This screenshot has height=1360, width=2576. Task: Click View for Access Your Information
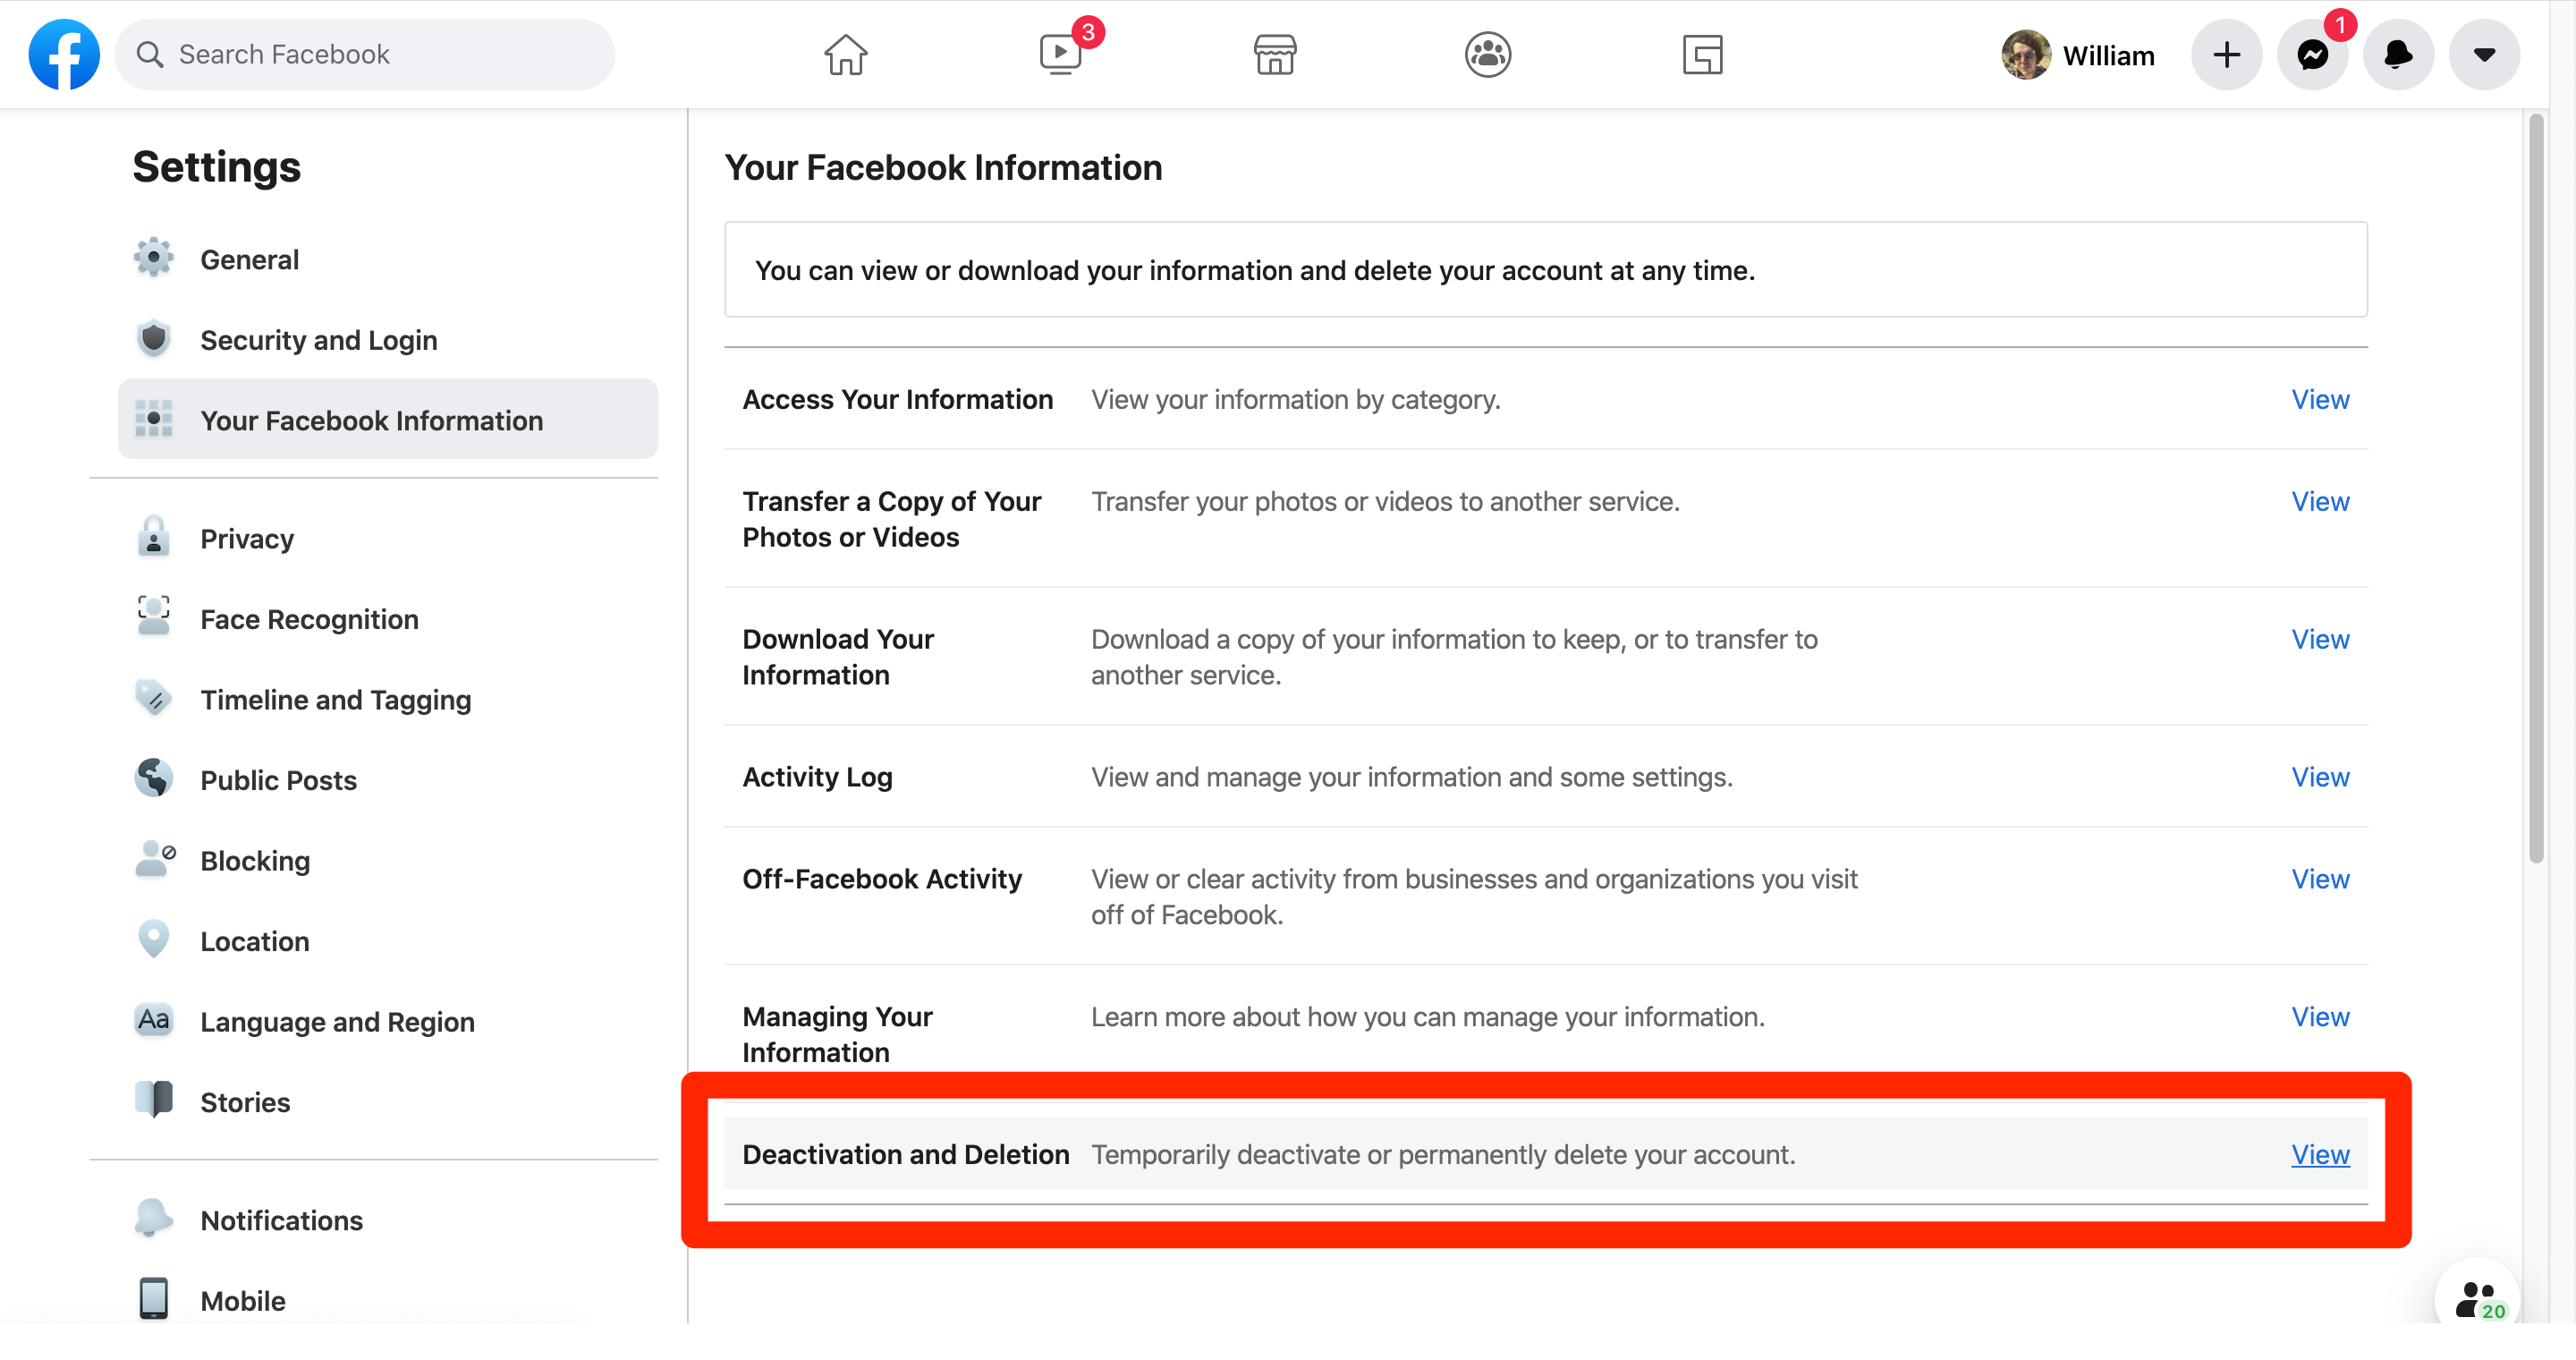(2320, 399)
